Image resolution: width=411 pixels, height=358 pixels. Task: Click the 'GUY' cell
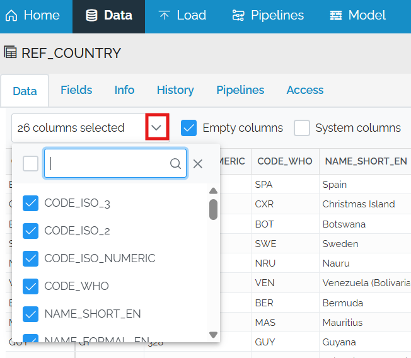[x=285, y=342]
